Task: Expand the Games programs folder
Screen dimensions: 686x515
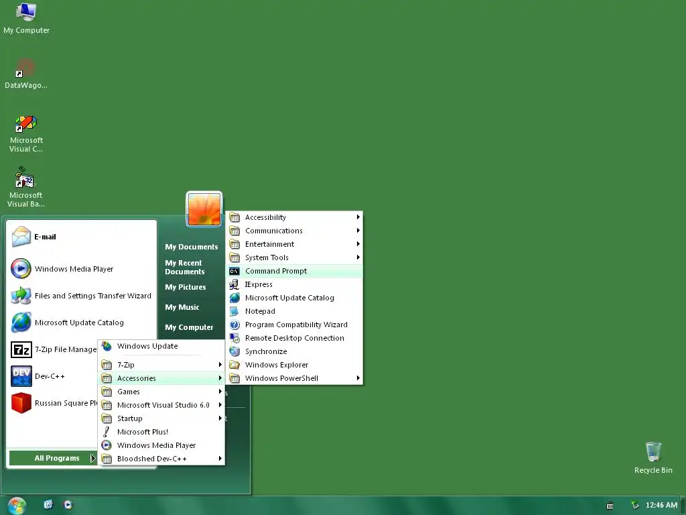Action: coord(161,392)
